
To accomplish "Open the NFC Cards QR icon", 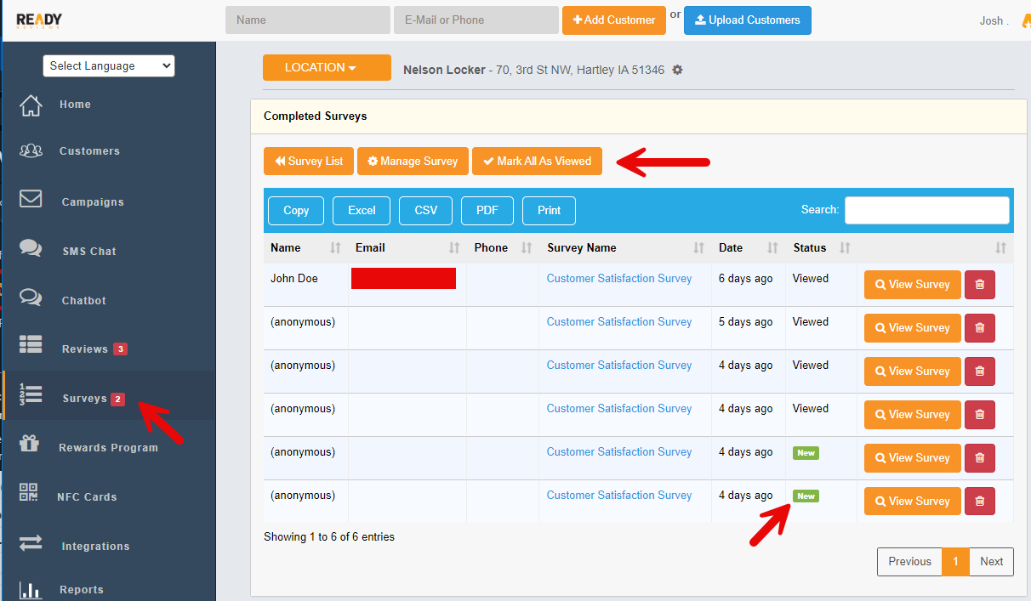I will tap(30, 493).
